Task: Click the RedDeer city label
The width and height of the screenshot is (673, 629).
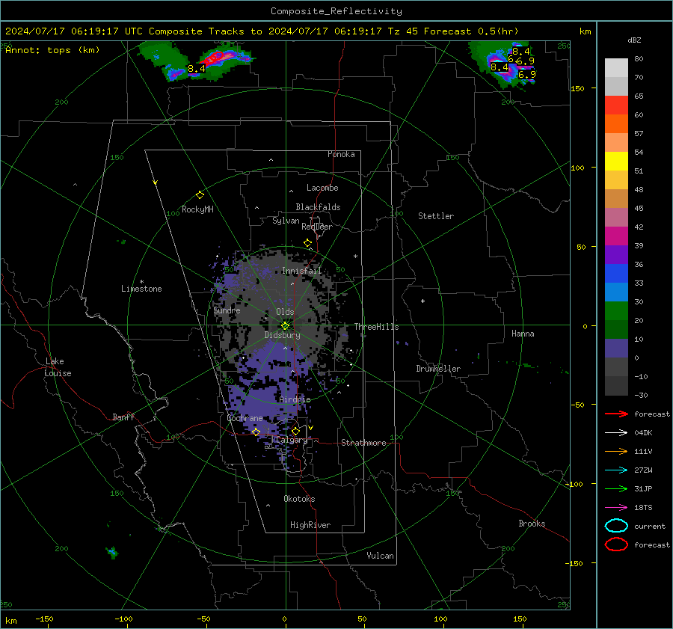Action: [317, 227]
